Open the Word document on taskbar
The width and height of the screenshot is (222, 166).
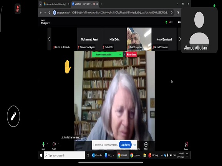tap(110, 155)
